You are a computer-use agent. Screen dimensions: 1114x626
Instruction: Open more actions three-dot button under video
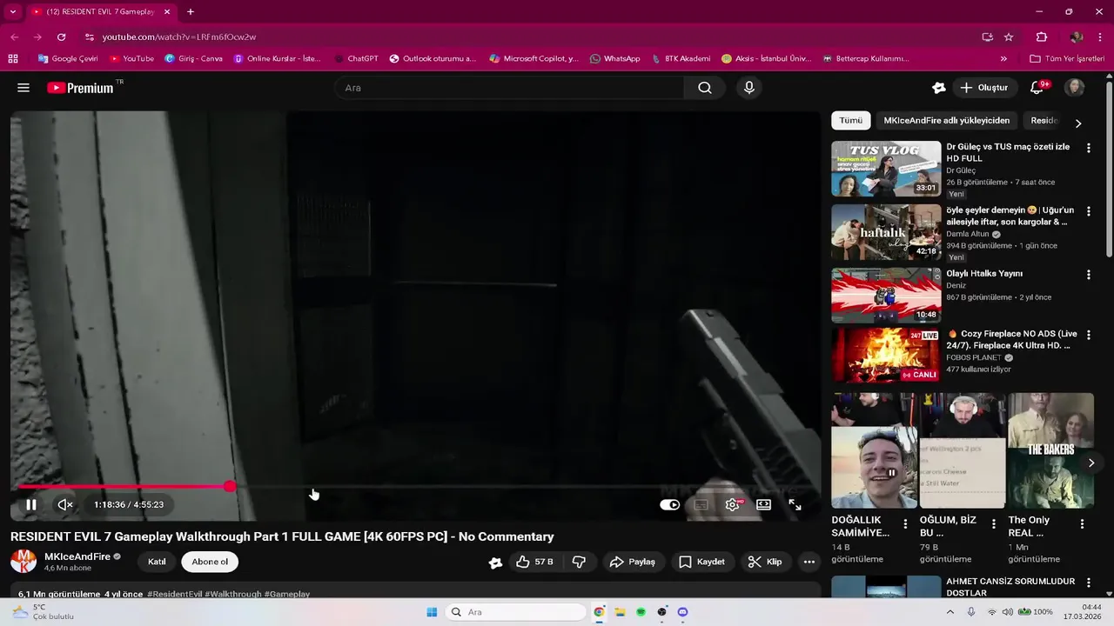click(809, 562)
